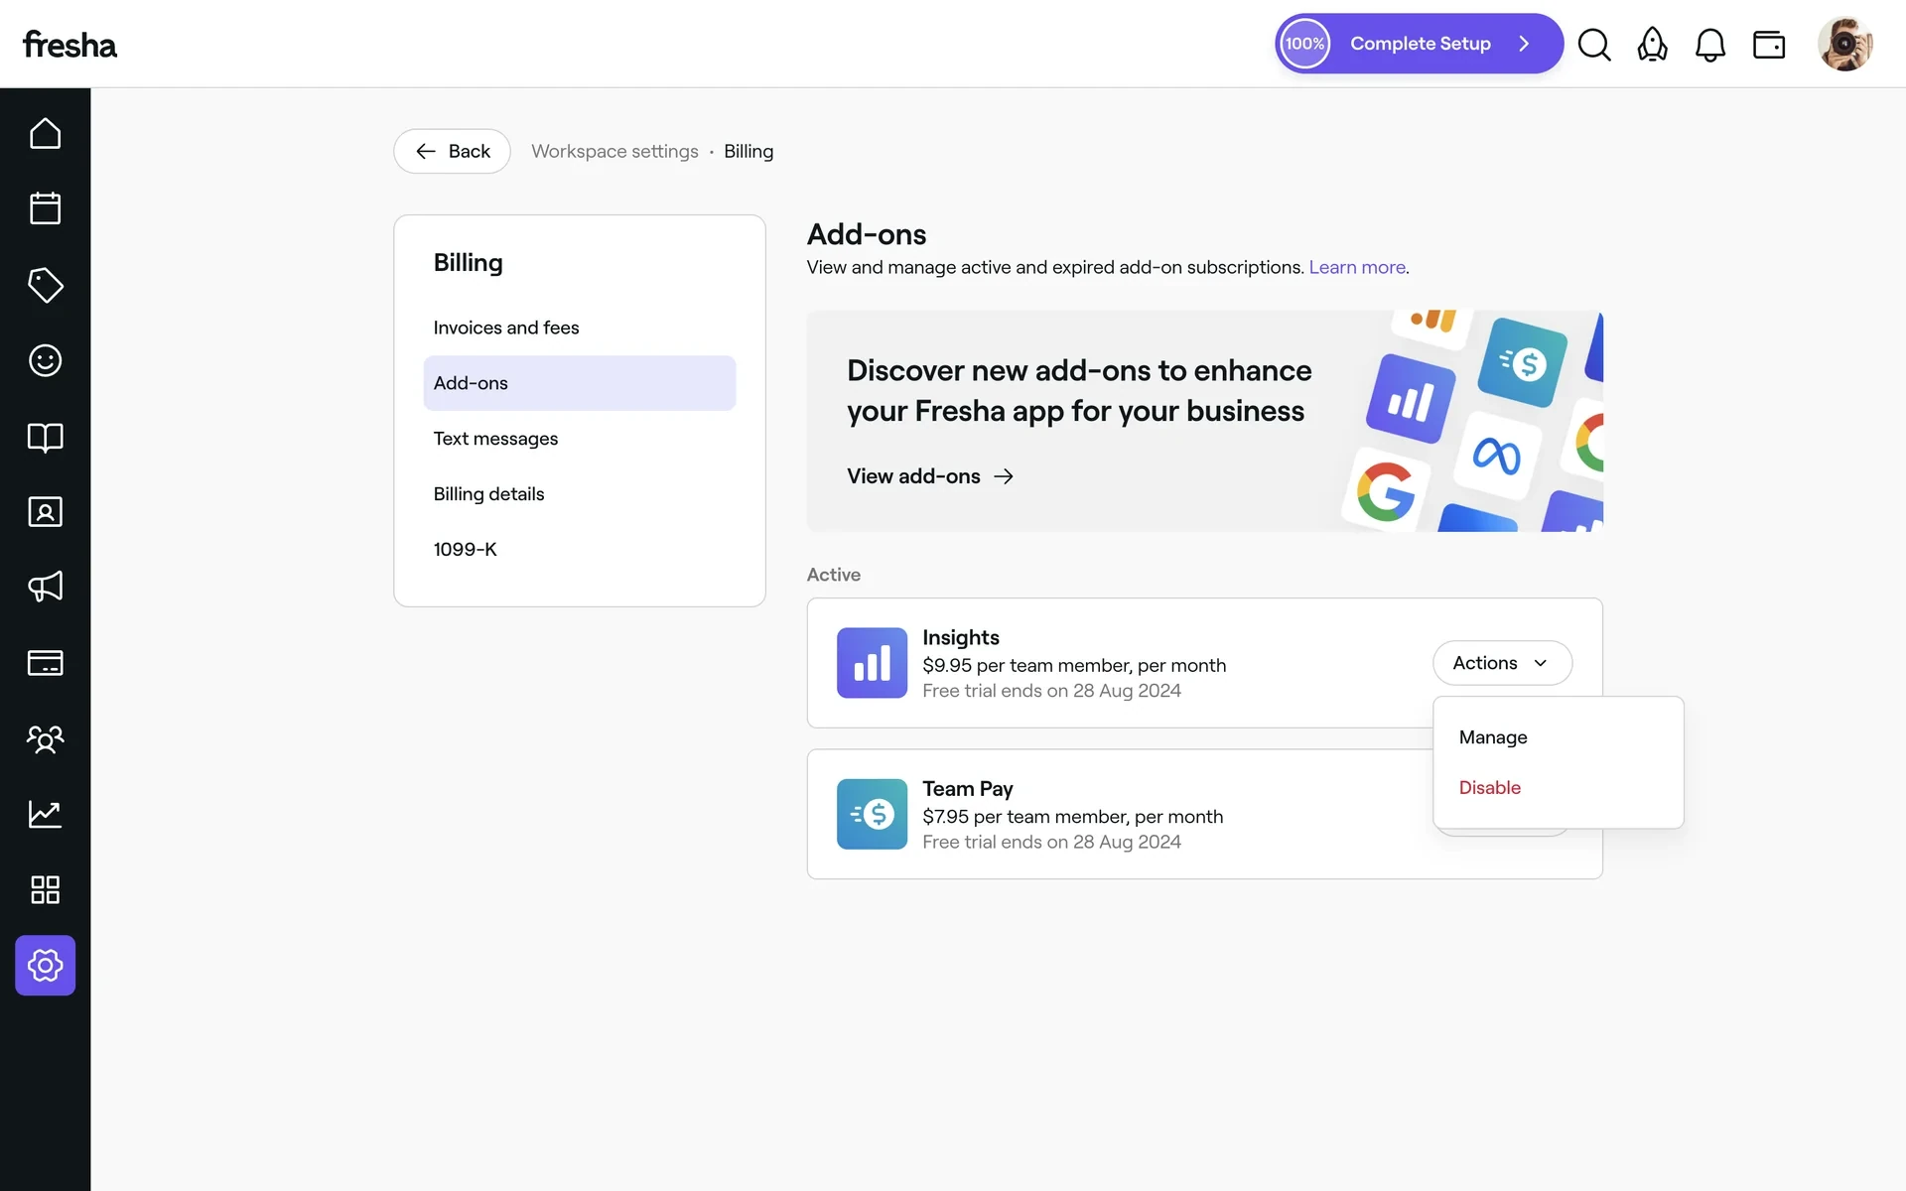Viewport: 1906px width, 1191px height.
Task: Click the Complete Setup button
Action: 1420,44
